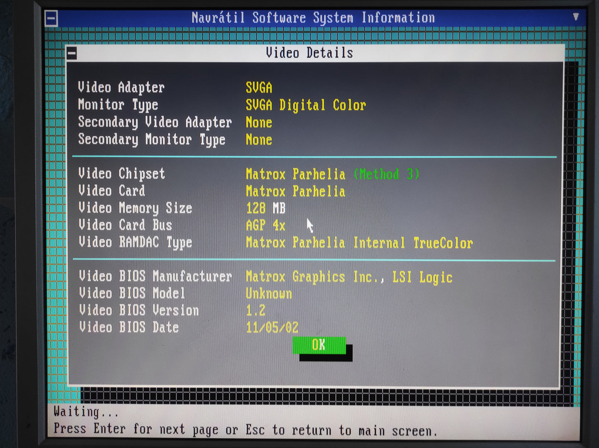The height and width of the screenshot is (448, 599).
Task: Click the Press Enter for next page status line
Action: (x=245, y=430)
